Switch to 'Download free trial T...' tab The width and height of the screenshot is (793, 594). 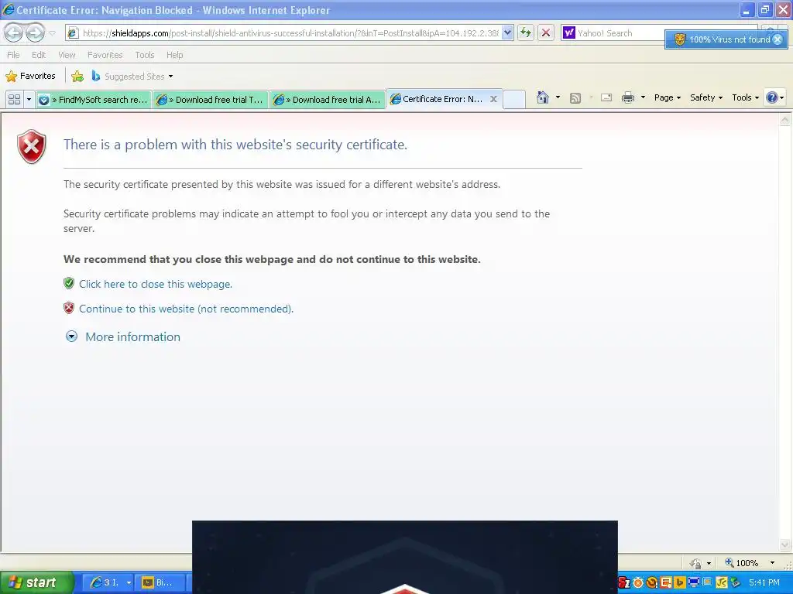tap(211, 100)
